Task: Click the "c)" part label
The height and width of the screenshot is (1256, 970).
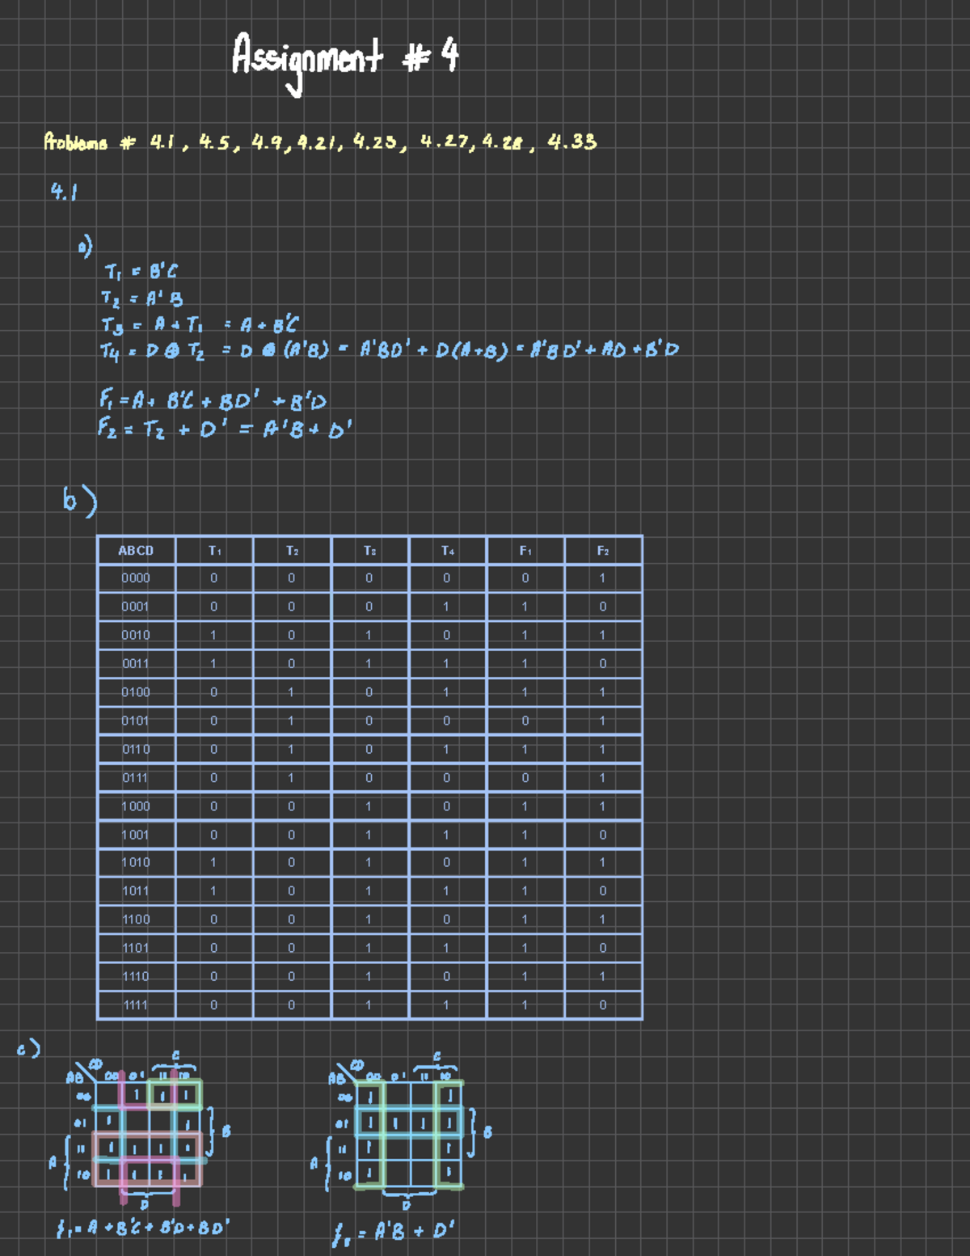Action: [28, 1049]
